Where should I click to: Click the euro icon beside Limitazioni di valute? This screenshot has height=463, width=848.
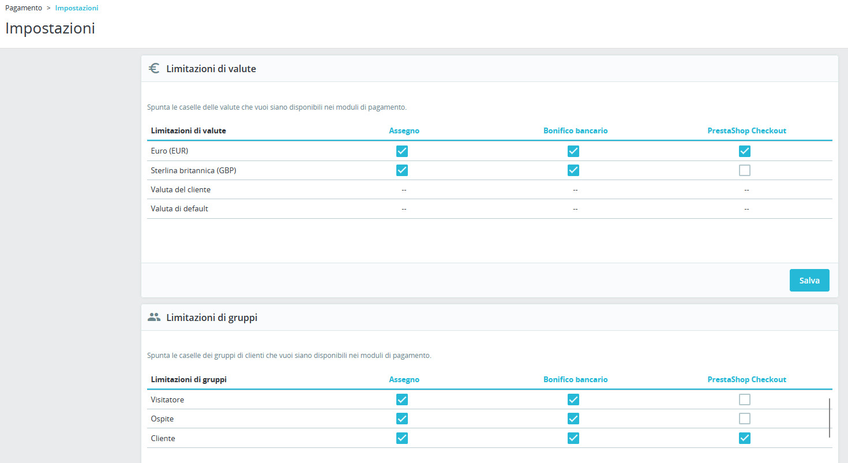point(153,68)
